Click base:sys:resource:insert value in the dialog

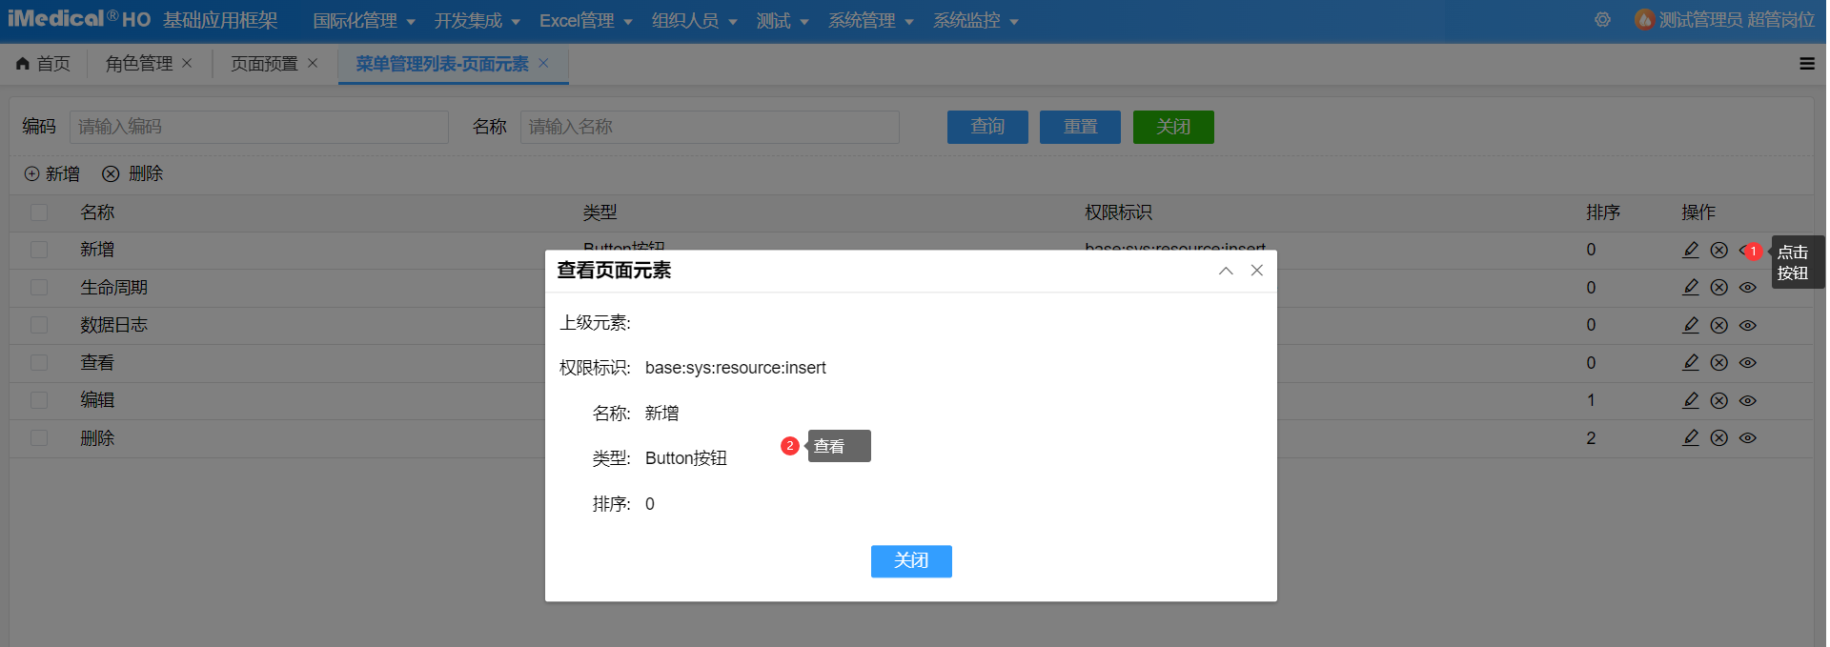coord(736,368)
